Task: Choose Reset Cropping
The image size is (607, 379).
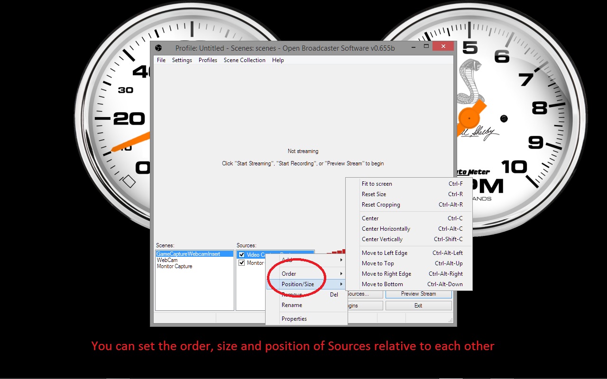Action: coord(409,205)
